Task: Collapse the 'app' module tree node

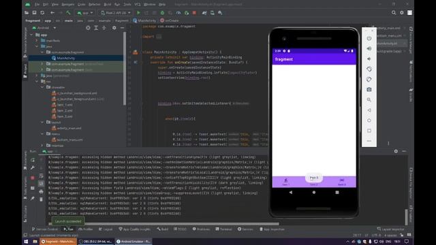Action: click(x=32, y=35)
